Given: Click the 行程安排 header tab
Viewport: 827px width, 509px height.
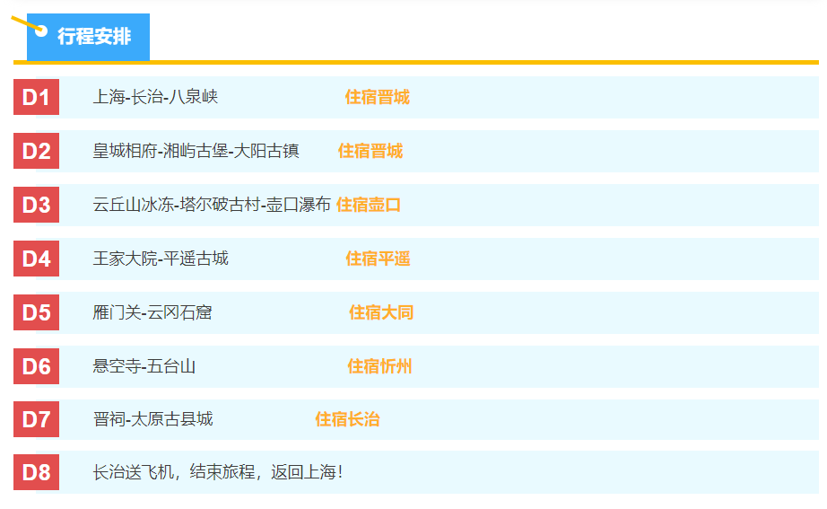Looking at the screenshot, I should pos(88,37).
